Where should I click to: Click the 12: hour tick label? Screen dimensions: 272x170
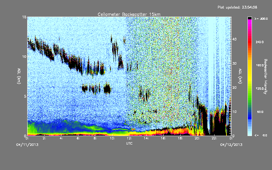(x=129, y=138)
